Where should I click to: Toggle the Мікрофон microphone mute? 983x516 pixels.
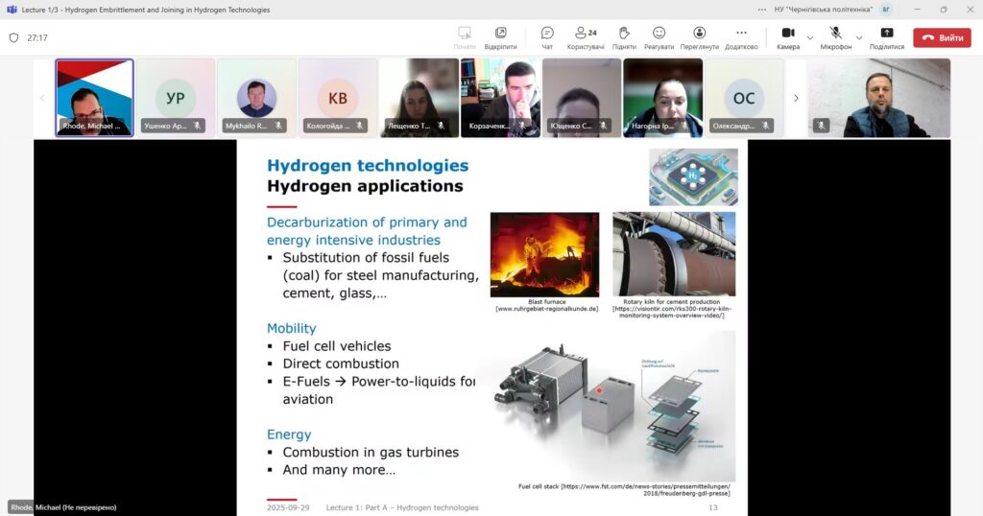pos(835,37)
